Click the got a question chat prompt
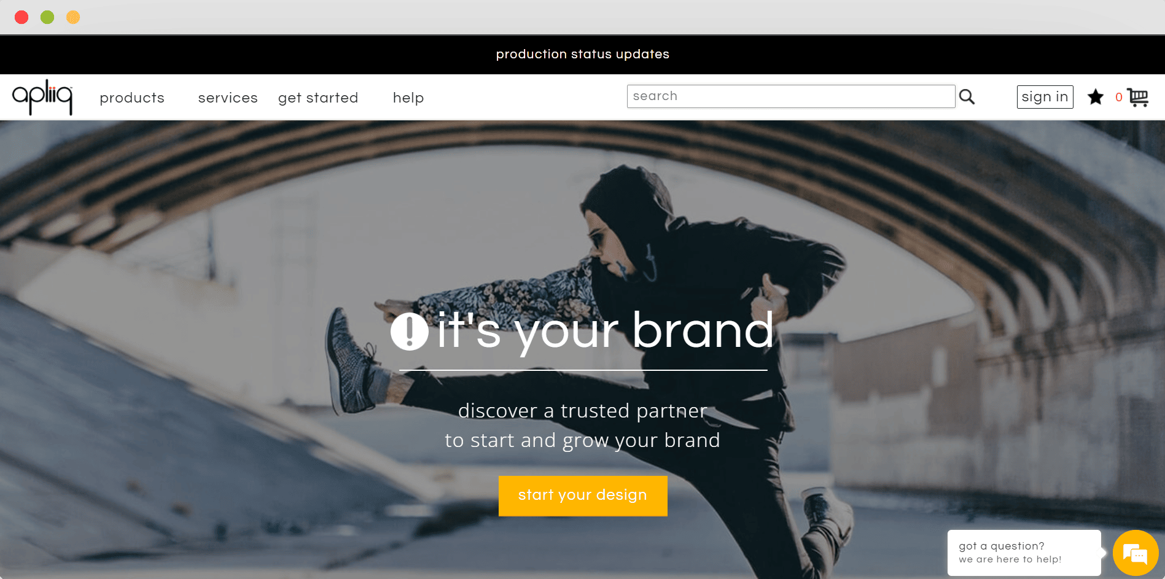1165x579 pixels. point(1024,553)
